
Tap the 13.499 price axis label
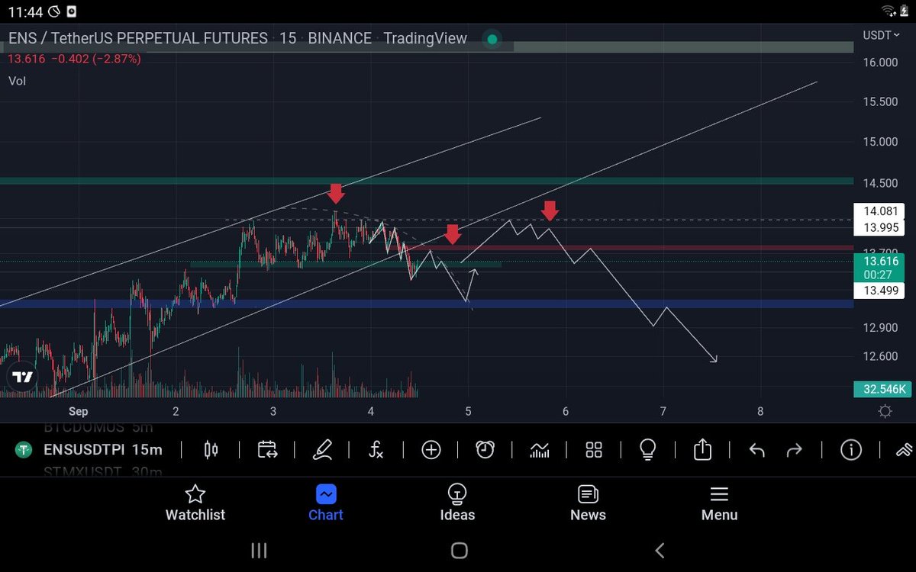(x=879, y=291)
